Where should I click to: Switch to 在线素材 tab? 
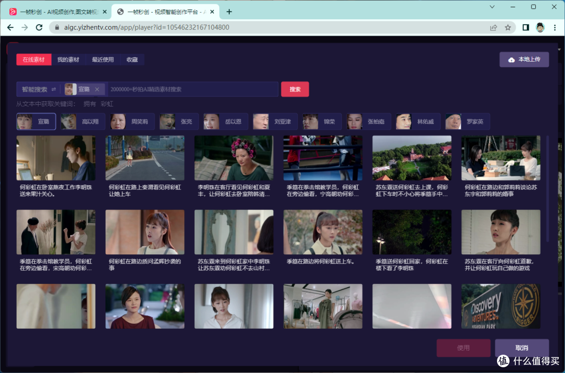coord(33,60)
